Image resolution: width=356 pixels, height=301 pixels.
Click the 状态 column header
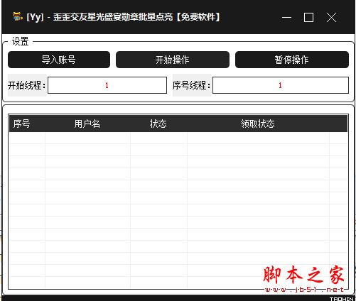158,124
